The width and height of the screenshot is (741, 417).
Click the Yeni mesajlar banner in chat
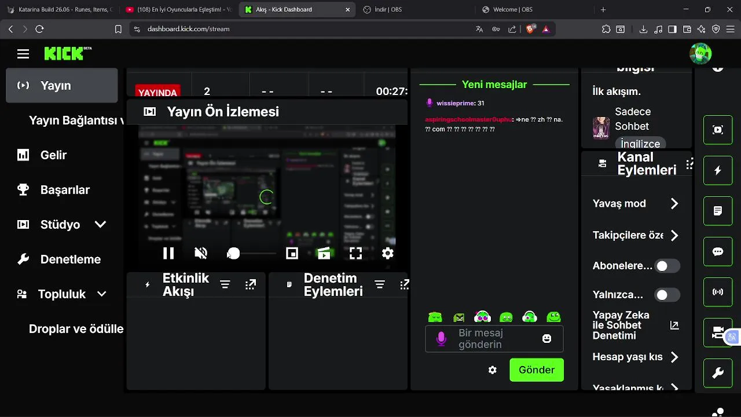point(494,85)
